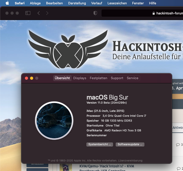This screenshot has width=183, height=171.
Task: Open the Ablage menu
Action: coord(35,3)
